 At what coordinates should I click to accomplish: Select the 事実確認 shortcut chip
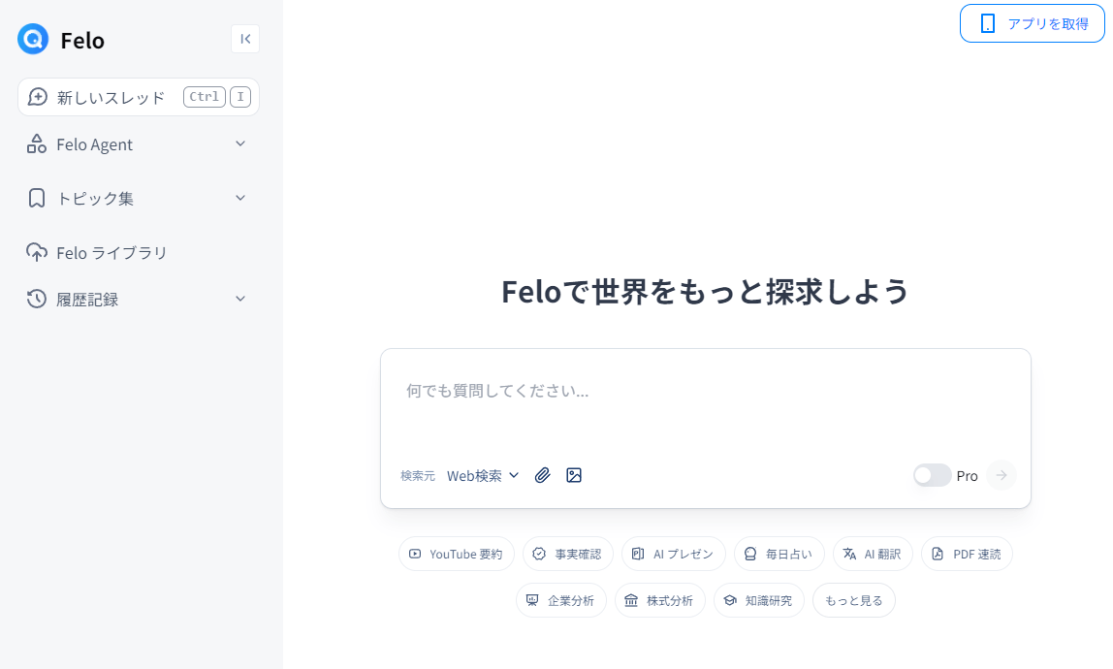[x=568, y=554]
